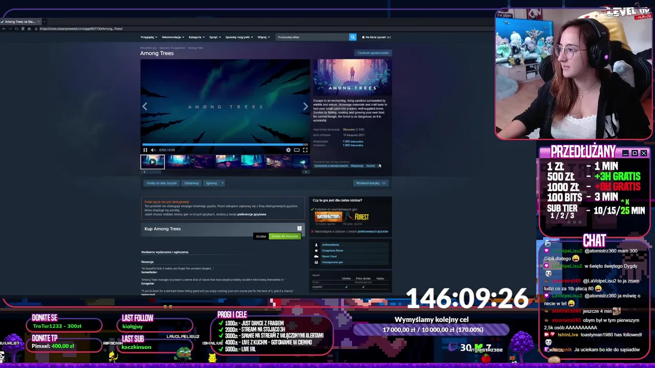
Task: Open the producer FJRD Interactive link
Action: click(x=353, y=142)
